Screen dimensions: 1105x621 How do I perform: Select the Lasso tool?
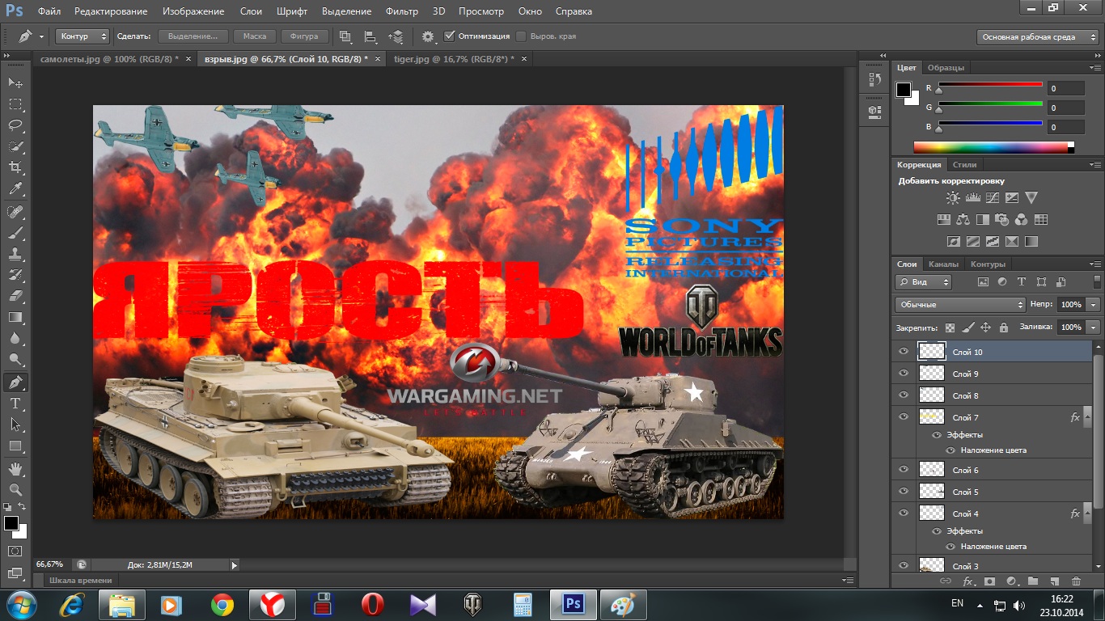(x=15, y=125)
